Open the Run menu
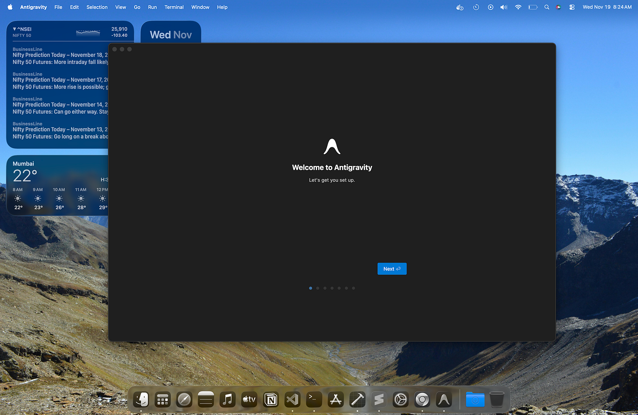 point(152,7)
